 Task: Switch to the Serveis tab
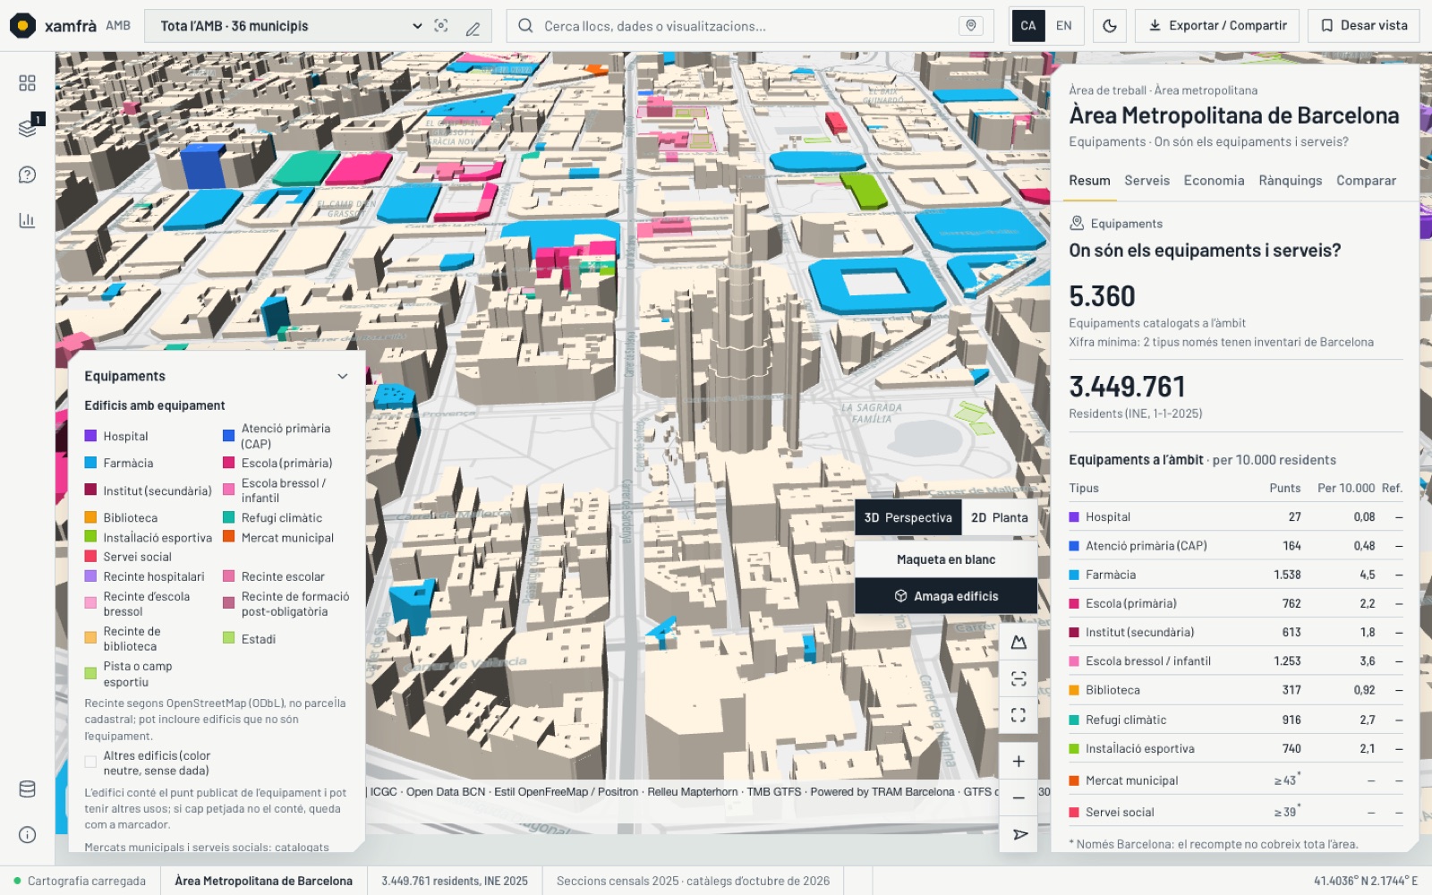coord(1146,181)
